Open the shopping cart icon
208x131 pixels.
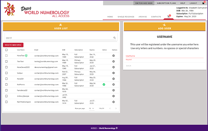pyautogui.click(x=168, y=17)
